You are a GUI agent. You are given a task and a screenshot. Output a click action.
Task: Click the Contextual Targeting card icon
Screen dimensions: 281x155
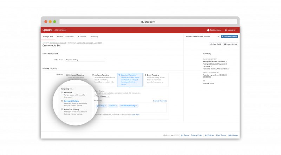(67, 75)
